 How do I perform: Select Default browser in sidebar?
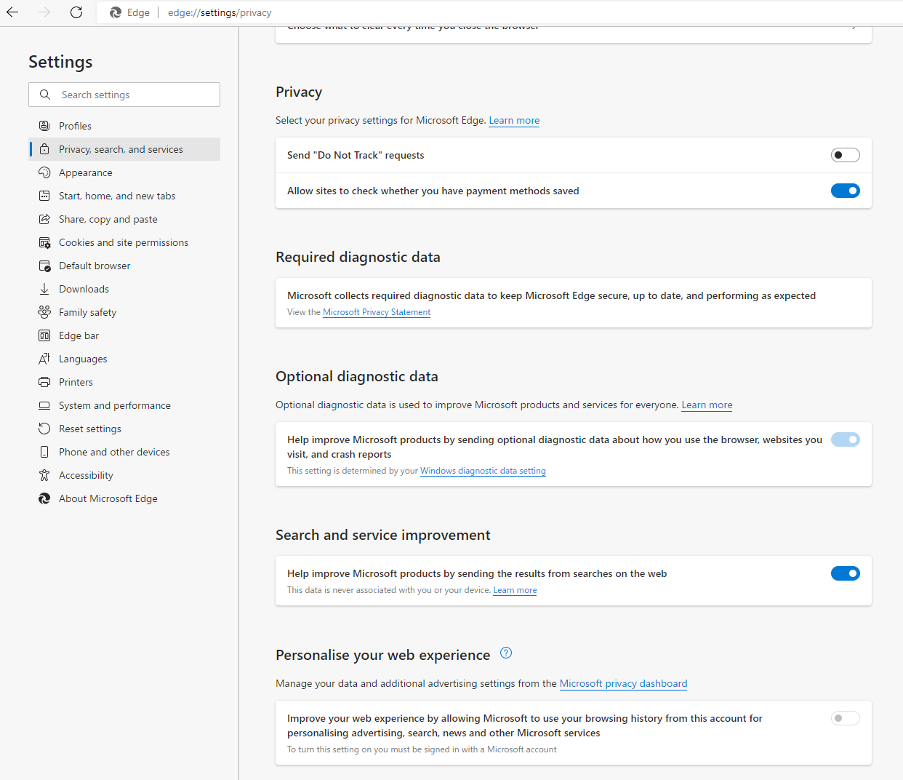pyautogui.click(x=124, y=266)
